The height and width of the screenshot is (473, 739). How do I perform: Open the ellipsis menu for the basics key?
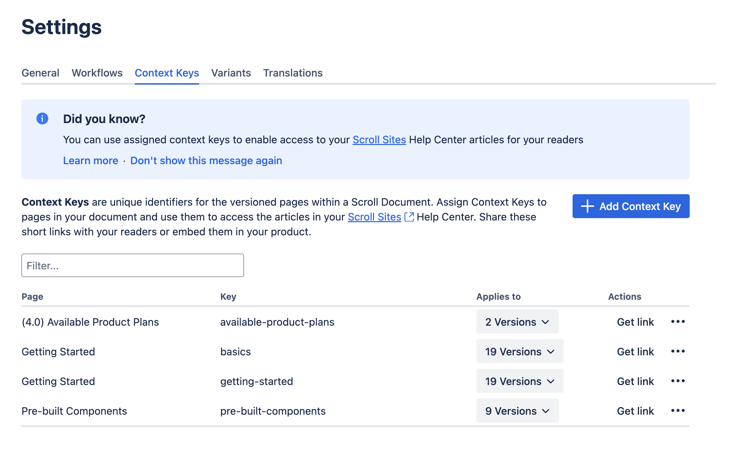678,351
